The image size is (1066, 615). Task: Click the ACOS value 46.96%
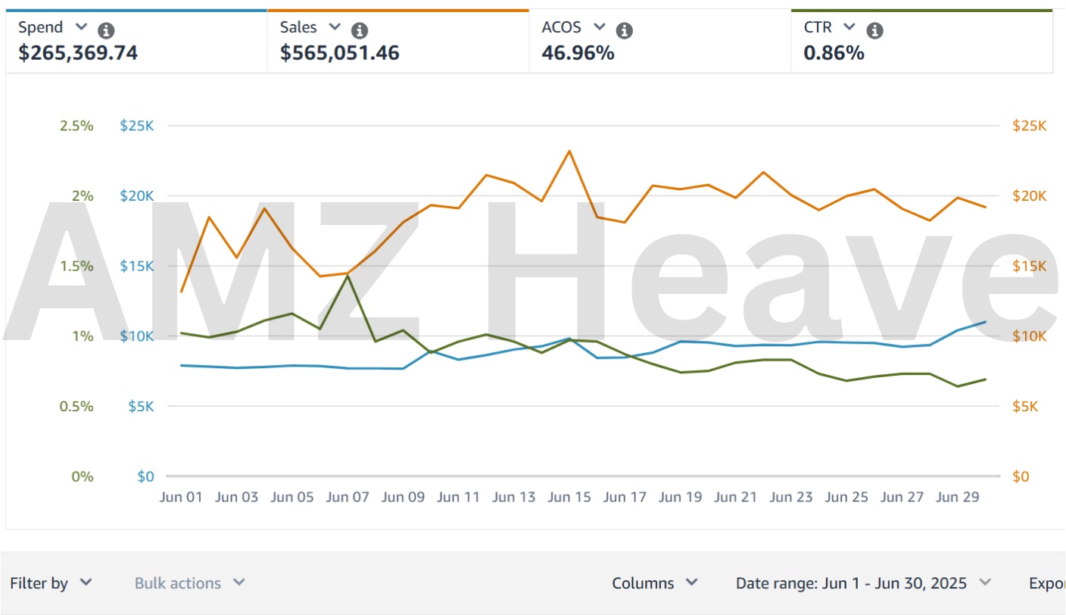[578, 53]
